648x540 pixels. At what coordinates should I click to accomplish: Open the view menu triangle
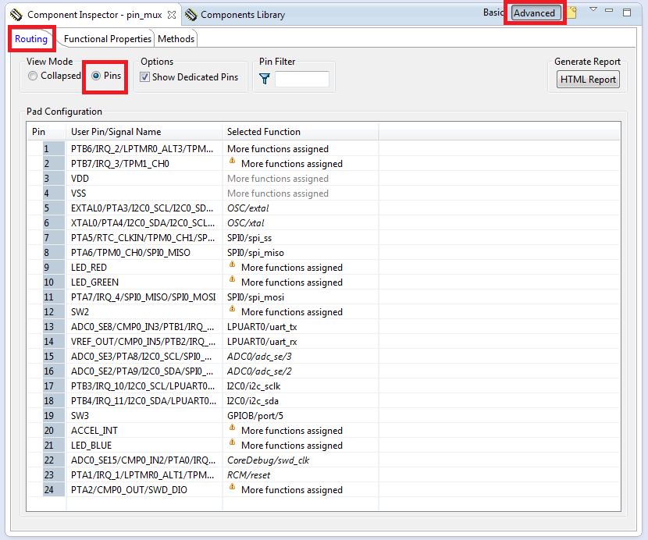click(593, 9)
